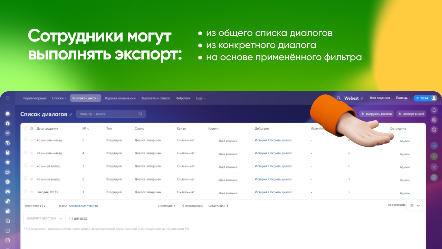Click the 'Фильтр + поиск' input field
This screenshot has height=249, width=442.
pos(110,113)
